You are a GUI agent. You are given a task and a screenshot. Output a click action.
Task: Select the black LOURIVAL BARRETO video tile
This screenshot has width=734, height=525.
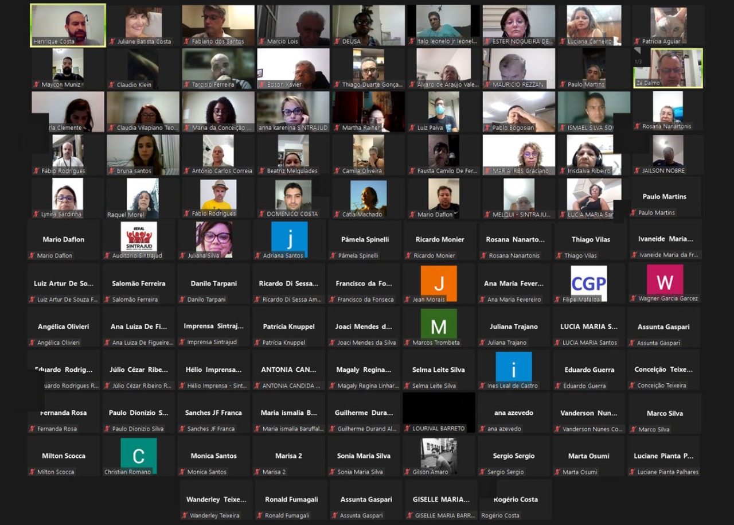point(439,409)
